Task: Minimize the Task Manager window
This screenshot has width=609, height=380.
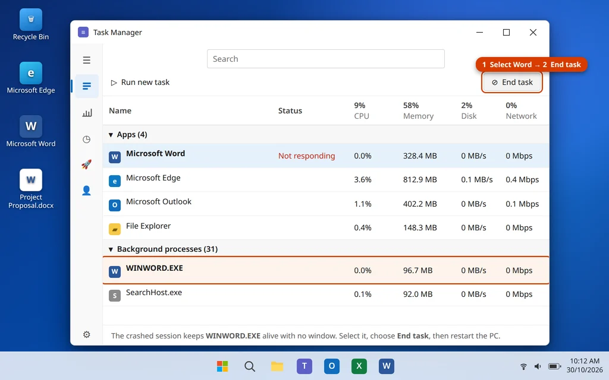Action: [480, 33]
